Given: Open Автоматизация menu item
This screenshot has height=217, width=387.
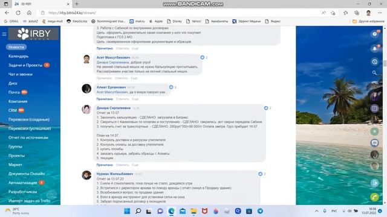Looking at the screenshot, I should tap(23, 183).
